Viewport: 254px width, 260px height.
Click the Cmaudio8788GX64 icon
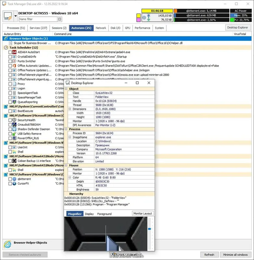[14, 124]
